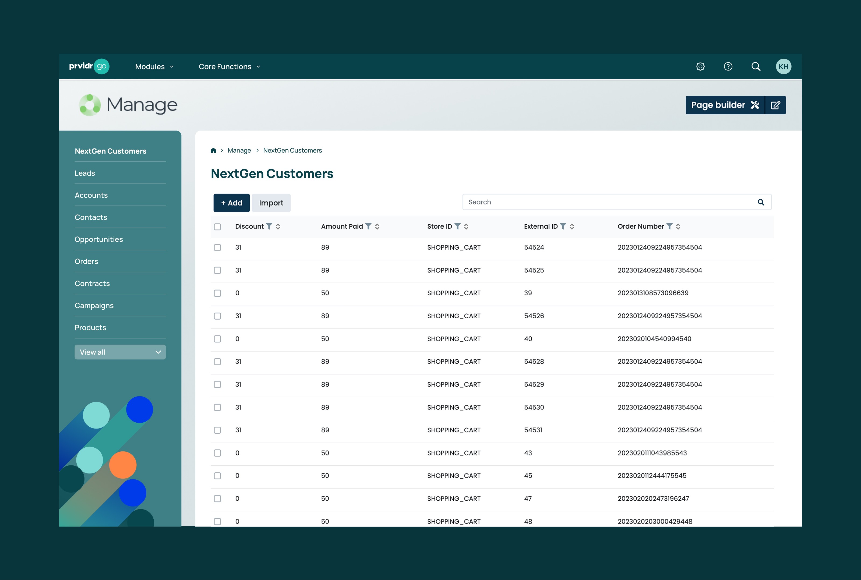Click the home icon in the breadcrumb
861x580 pixels.
coord(213,150)
